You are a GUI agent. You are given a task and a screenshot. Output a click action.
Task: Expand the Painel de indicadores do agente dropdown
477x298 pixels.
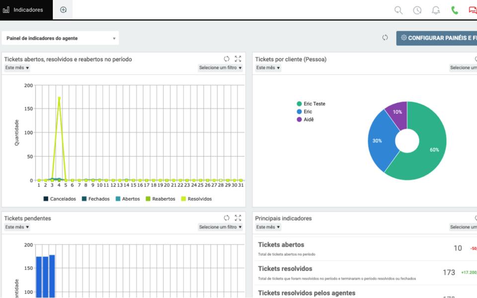[60, 38]
